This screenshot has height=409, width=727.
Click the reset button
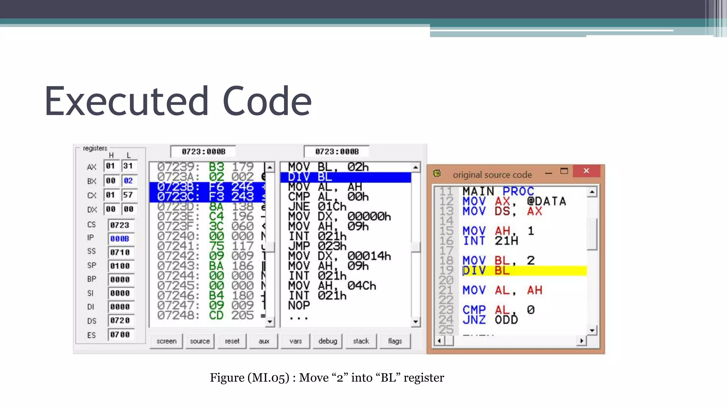[232, 341]
